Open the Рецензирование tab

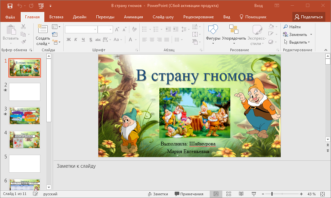tap(198, 17)
